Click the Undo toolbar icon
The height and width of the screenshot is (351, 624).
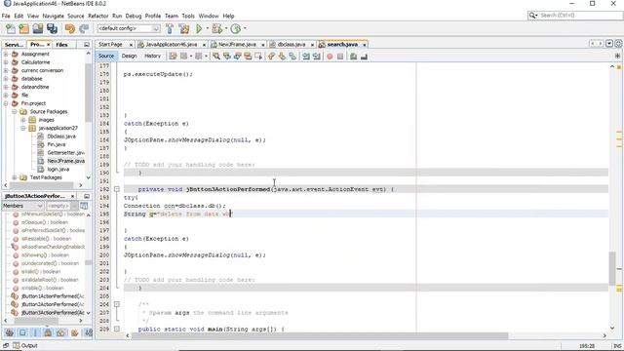click(x=70, y=28)
